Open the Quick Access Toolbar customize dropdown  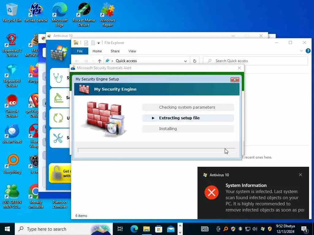click(98, 43)
